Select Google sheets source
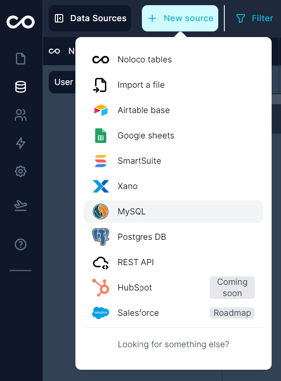The height and width of the screenshot is (381, 281). [146, 136]
